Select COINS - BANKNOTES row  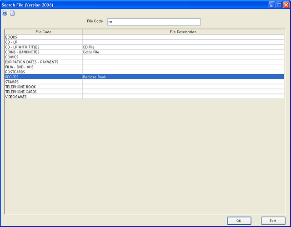point(144,52)
